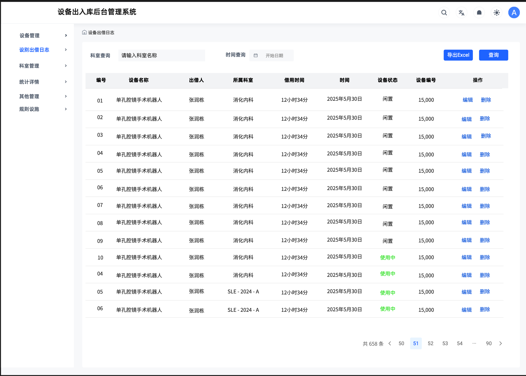Open the language translation icon
The image size is (526, 376).
(x=461, y=13)
